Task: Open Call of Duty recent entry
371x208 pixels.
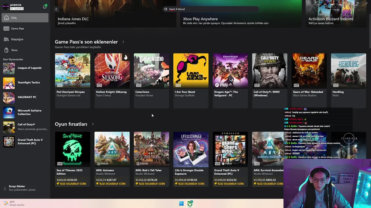Action: (x=25, y=127)
